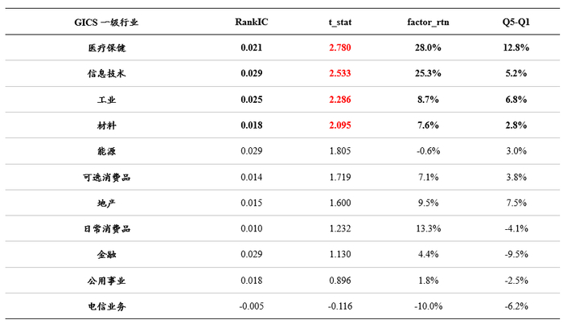The width and height of the screenshot is (563, 324).
Task: Click the GICS 一级行业 header cell
Action: [106, 22]
